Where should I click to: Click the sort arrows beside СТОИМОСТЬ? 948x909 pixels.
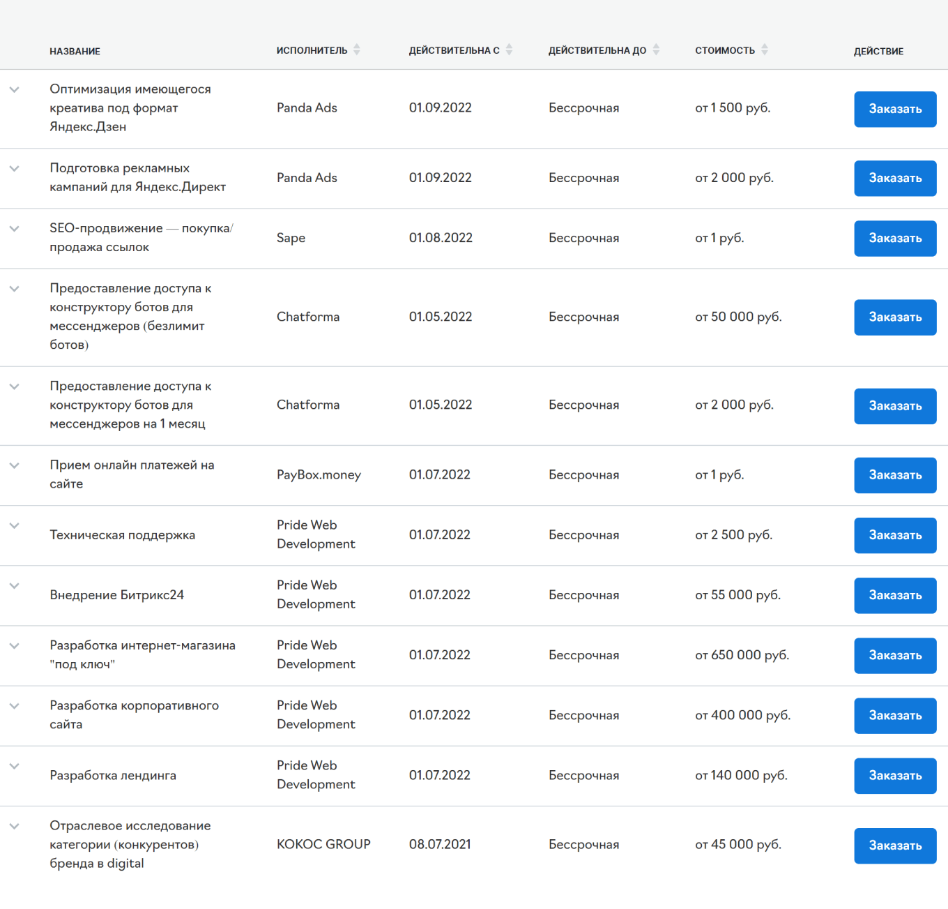tap(765, 49)
